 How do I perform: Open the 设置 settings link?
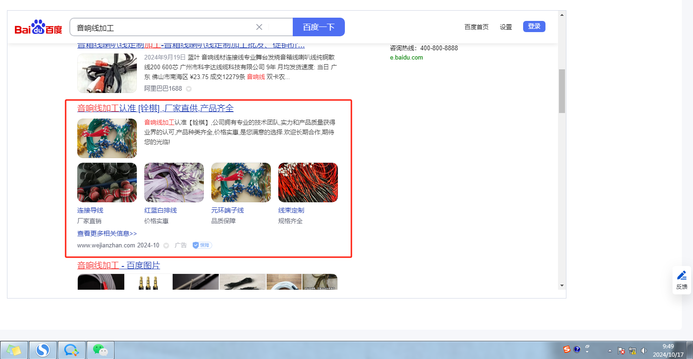506,27
